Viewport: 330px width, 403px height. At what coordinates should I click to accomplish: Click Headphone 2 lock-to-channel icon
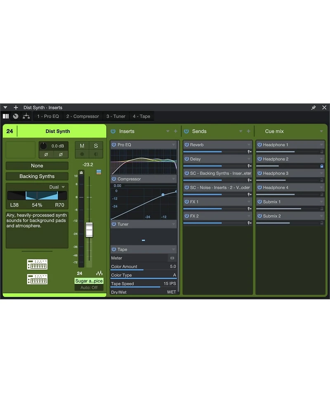pos(322,166)
